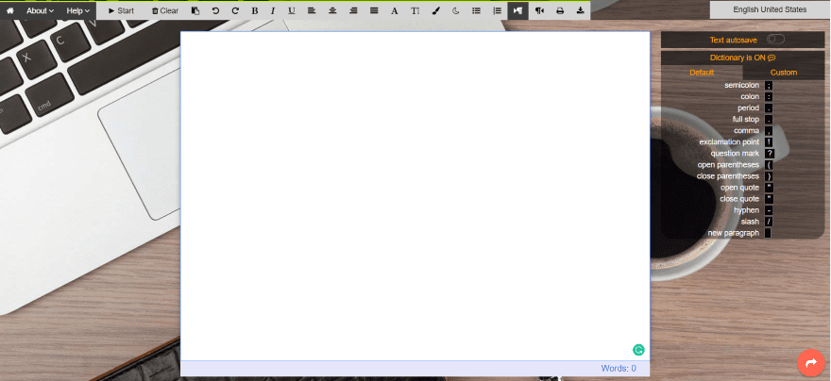Select left-to-right text direction icon
The width and height of the screenshot is (831, 381).
tap(517, 10)
